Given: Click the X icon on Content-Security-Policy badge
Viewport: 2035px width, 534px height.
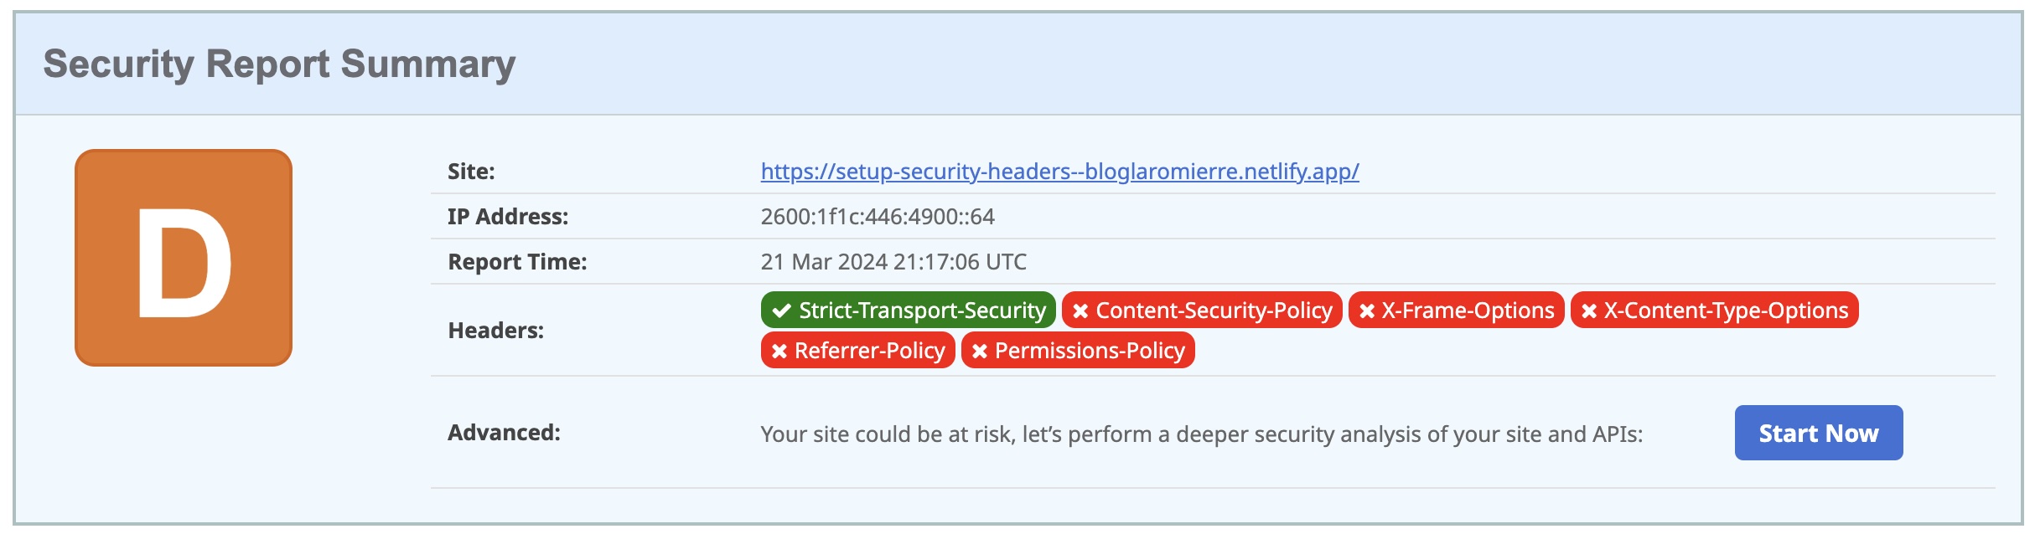Looking at the screenshot, I should (x=1080, y=311).
